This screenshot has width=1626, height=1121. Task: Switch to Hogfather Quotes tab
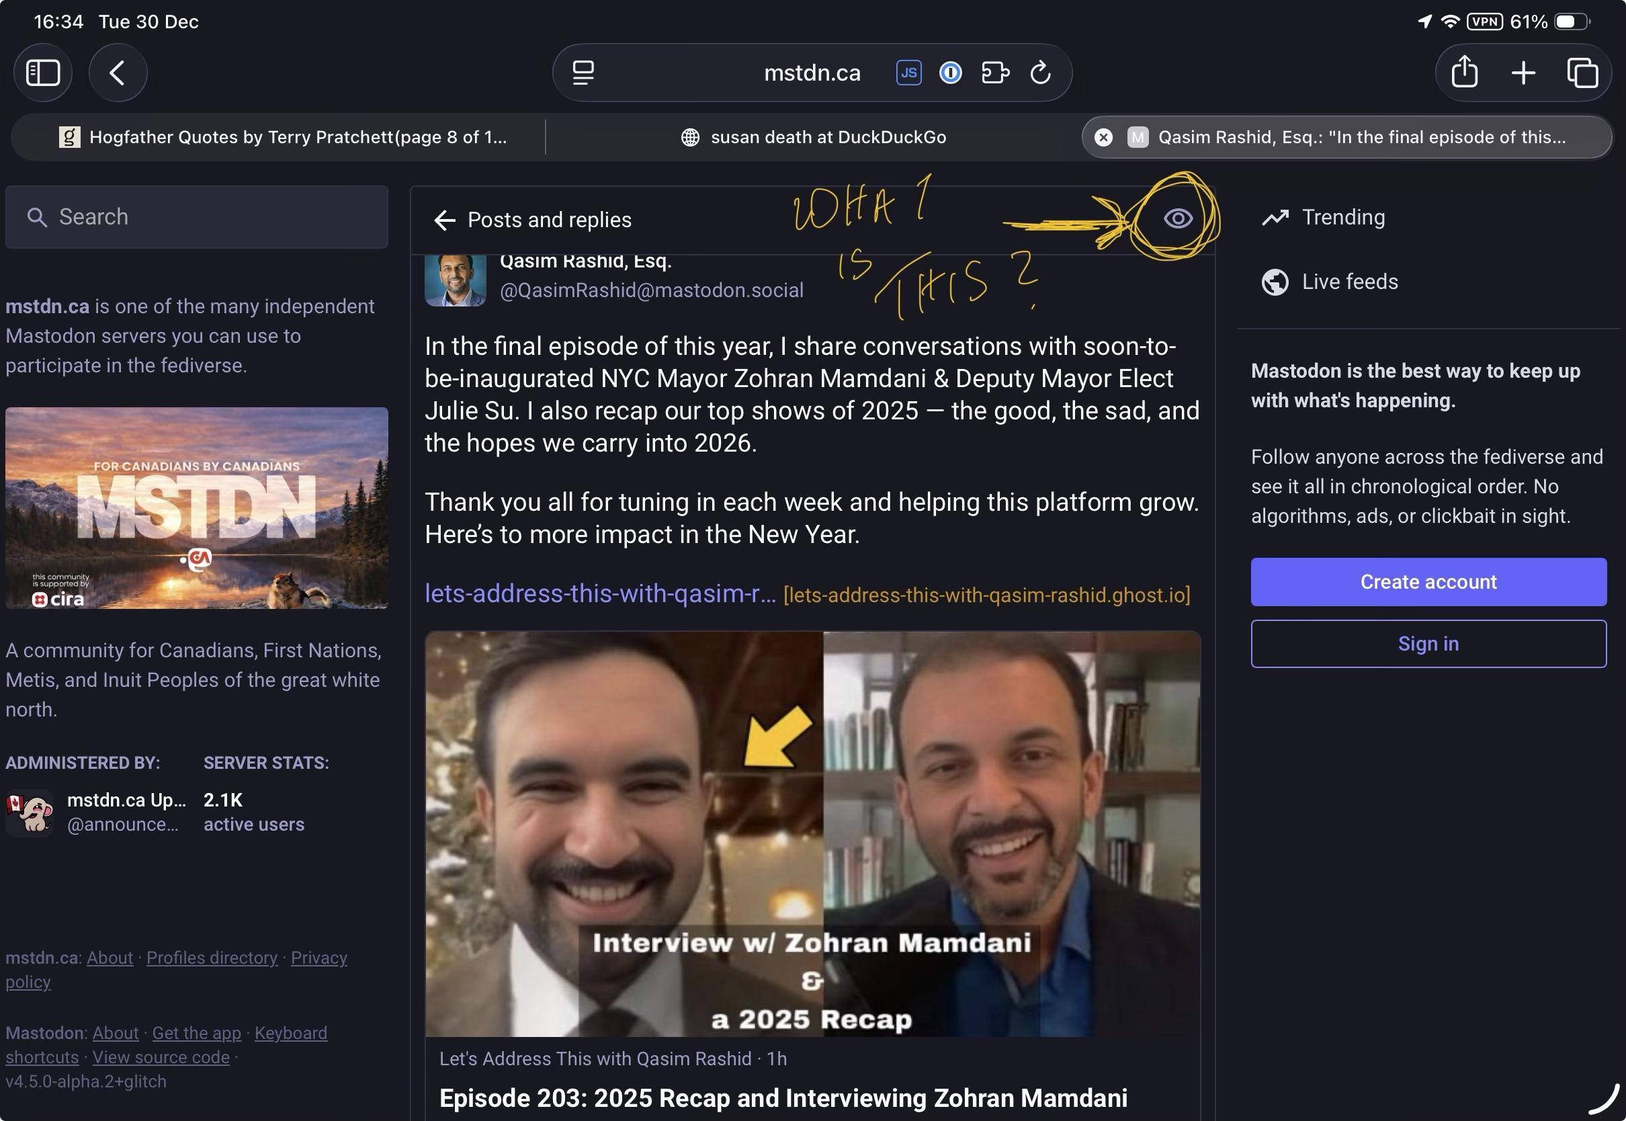click(281, 137)
